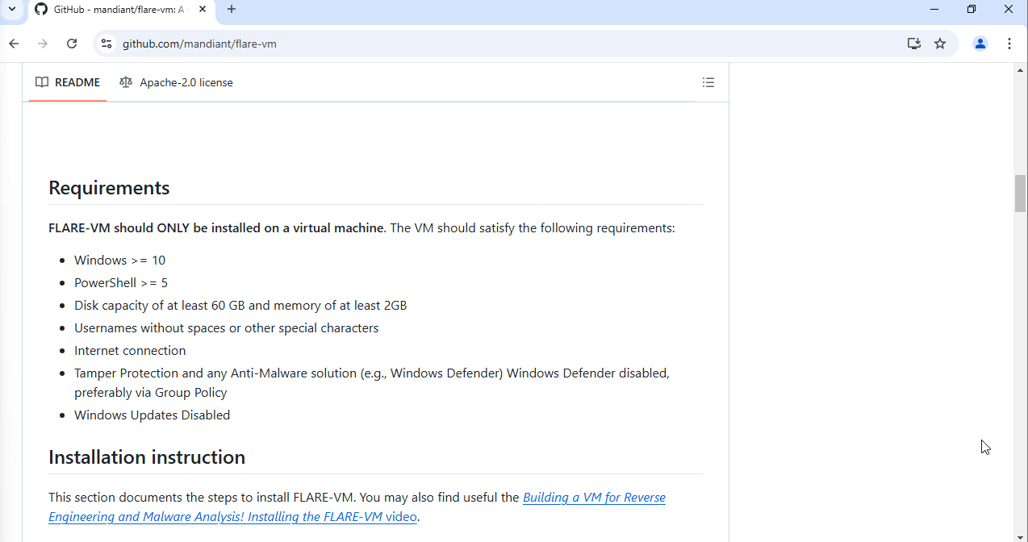Click the Requirements heading
This screenshot has width=1028, height=542.
pos(109,188)
